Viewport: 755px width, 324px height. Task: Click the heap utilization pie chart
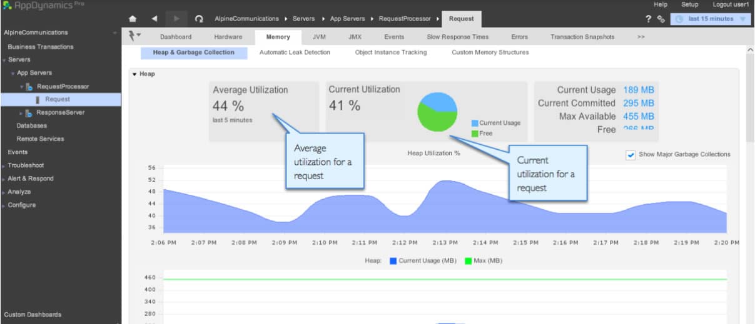tap(437, 112)
